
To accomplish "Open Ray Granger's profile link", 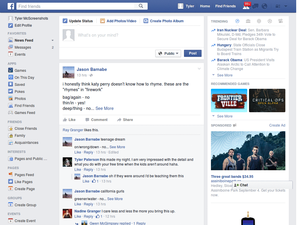I will tap(73, 130).
